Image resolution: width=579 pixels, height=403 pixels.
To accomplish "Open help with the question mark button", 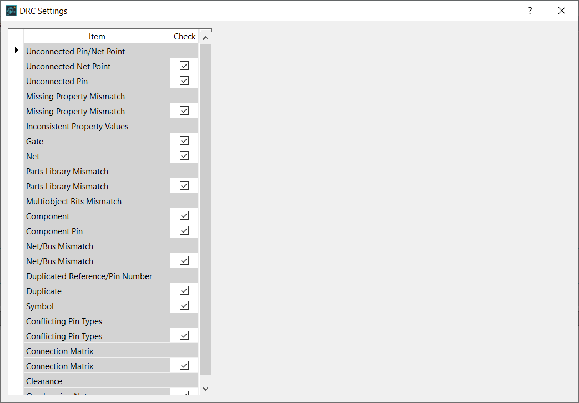I will pos(530,11).
